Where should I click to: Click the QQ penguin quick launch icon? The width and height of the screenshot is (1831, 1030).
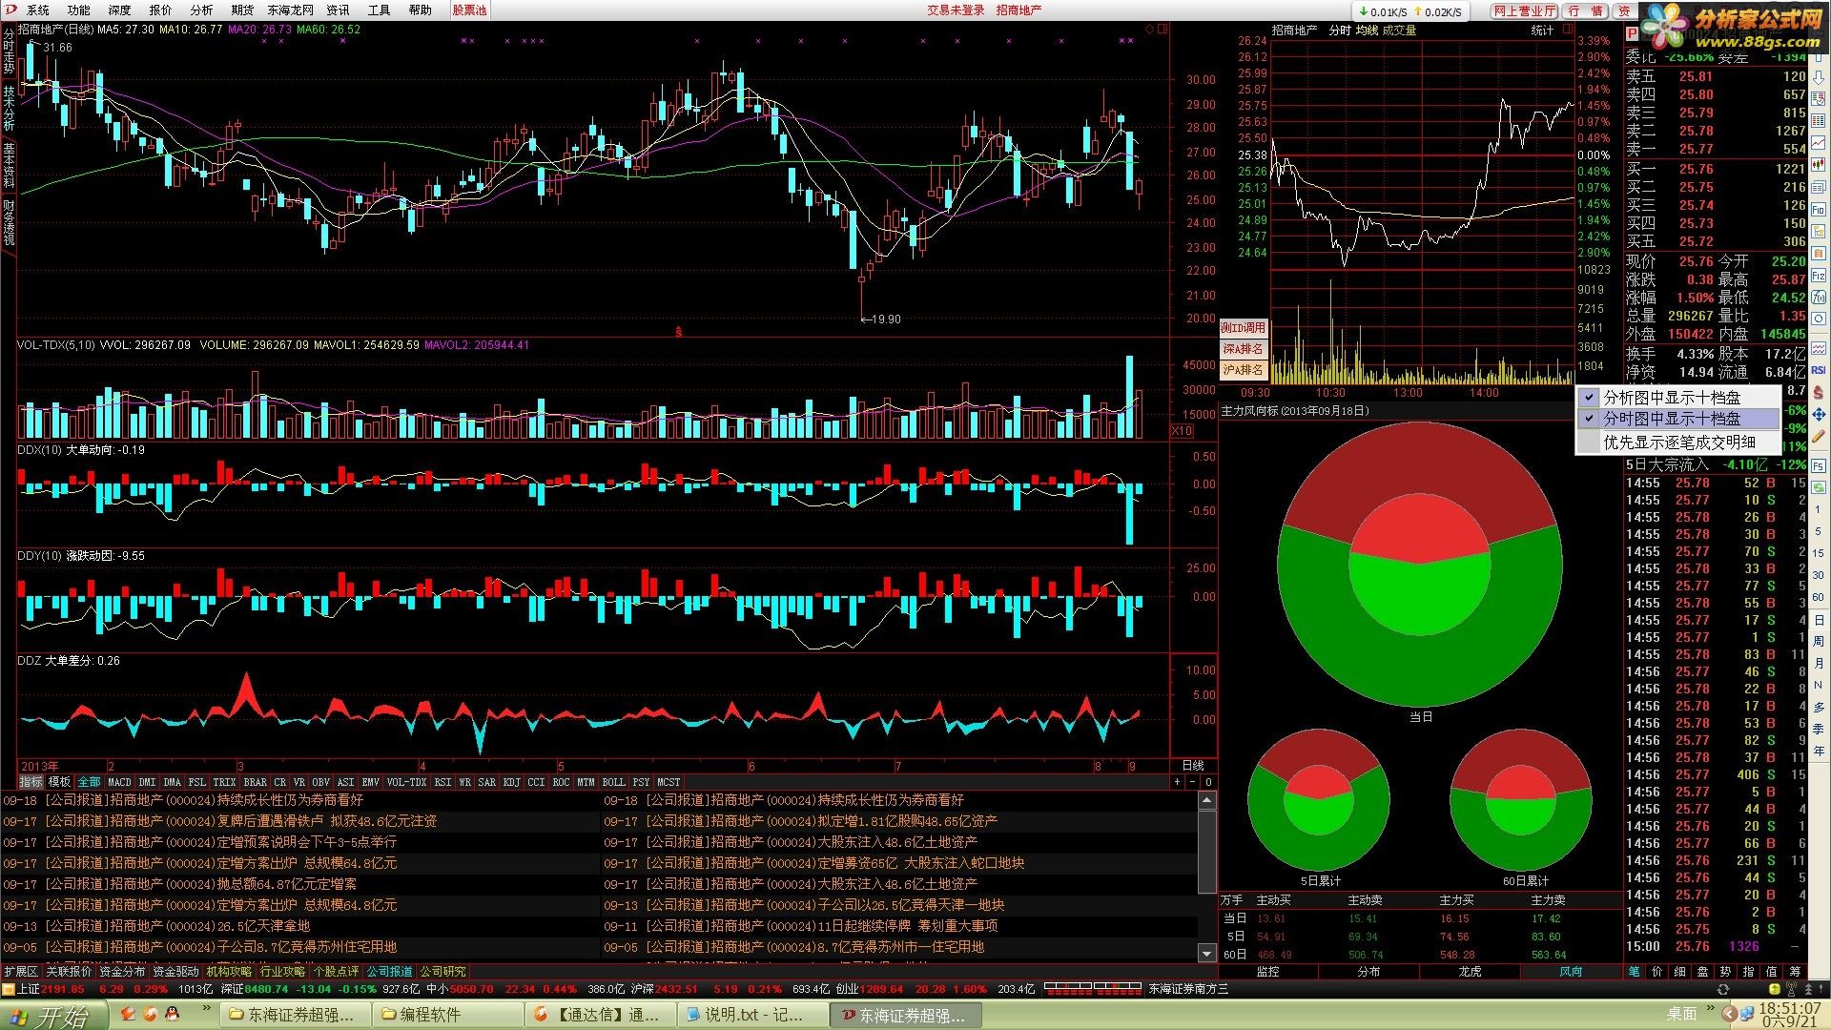point(172,1015)
